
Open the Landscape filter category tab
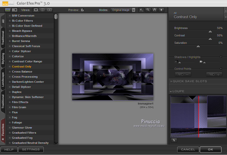3,79
